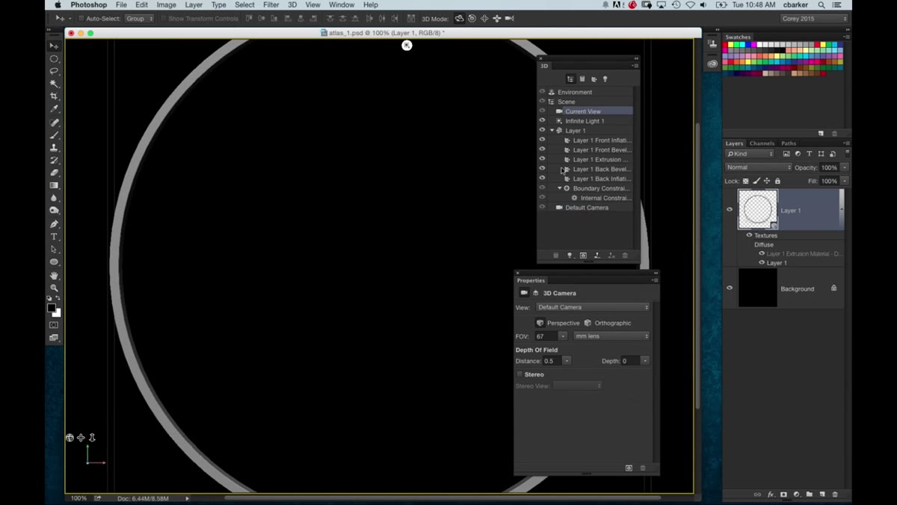Add new light from 3D panel footer
The width and height of the screenshot is (897, 505).
point(570,255)
